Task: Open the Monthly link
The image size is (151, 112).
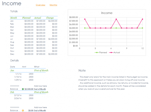Action: 53,5
